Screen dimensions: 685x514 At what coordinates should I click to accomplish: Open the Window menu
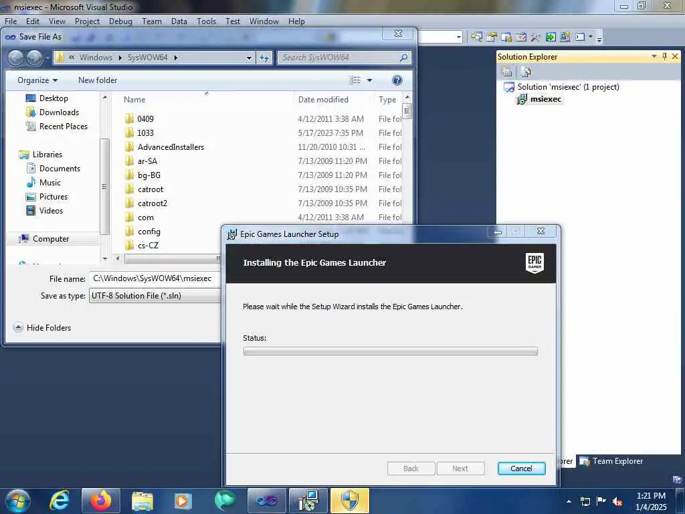[x=264, y=21]
